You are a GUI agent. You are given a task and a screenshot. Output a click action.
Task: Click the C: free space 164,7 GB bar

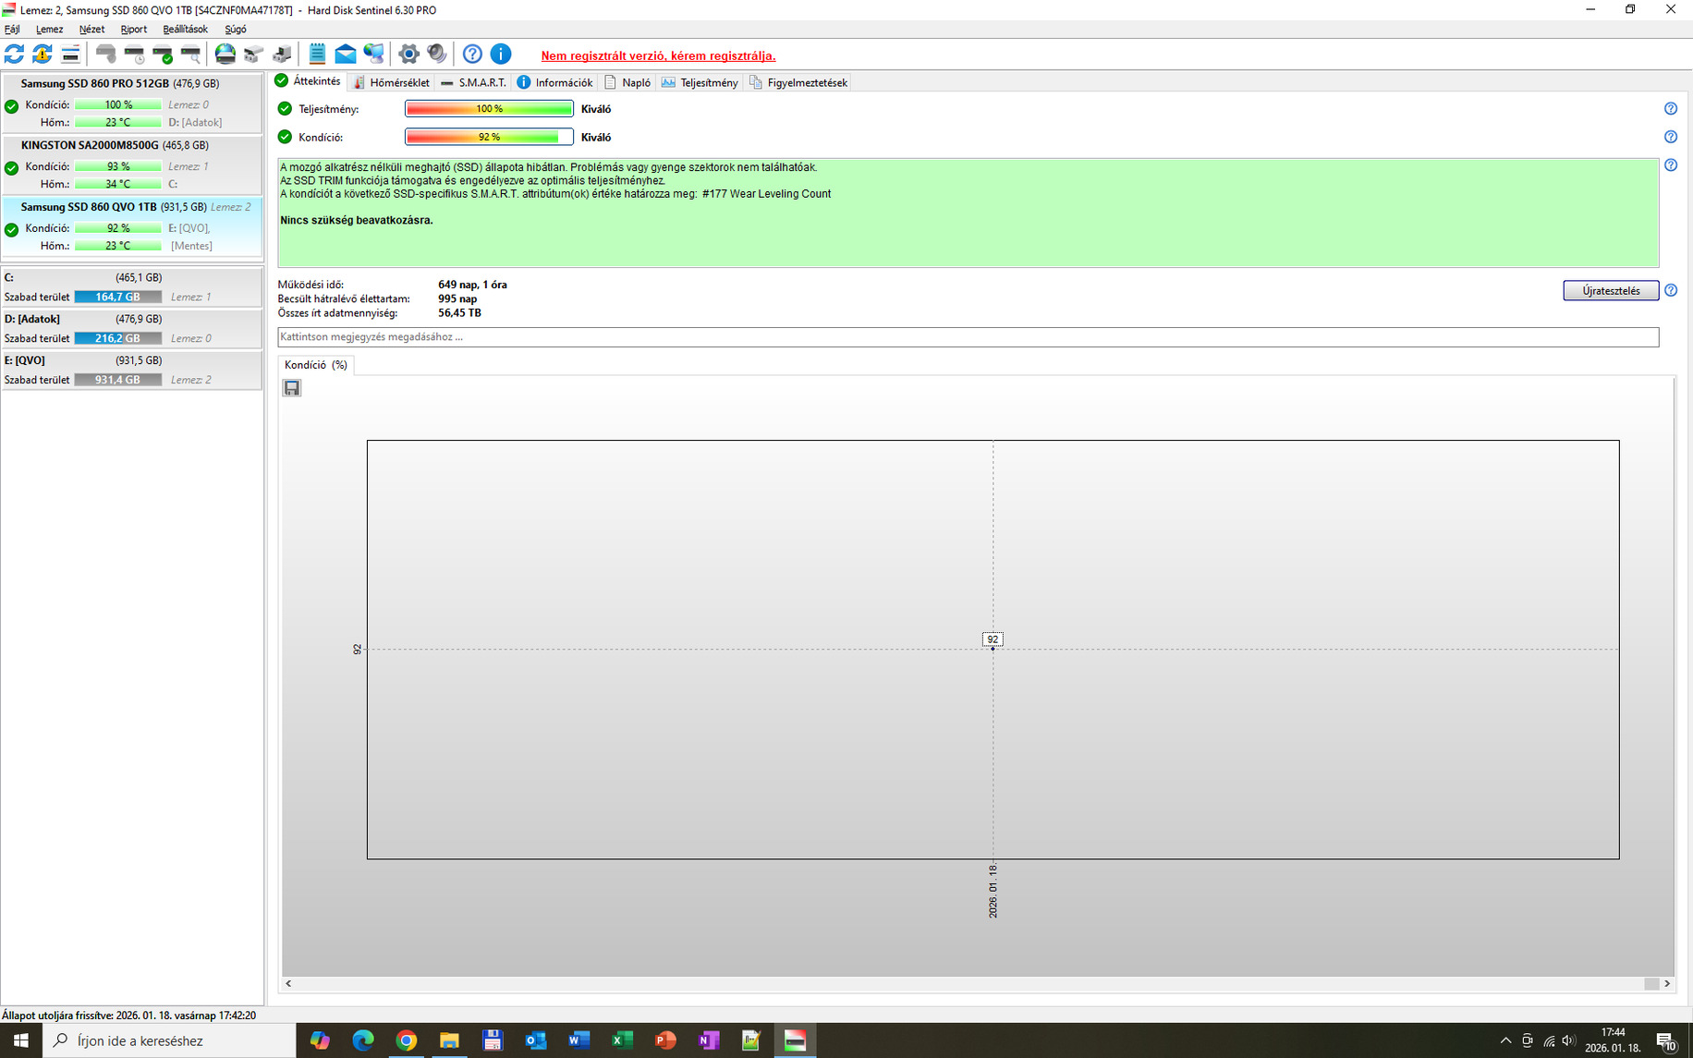(x=118, y=297)
